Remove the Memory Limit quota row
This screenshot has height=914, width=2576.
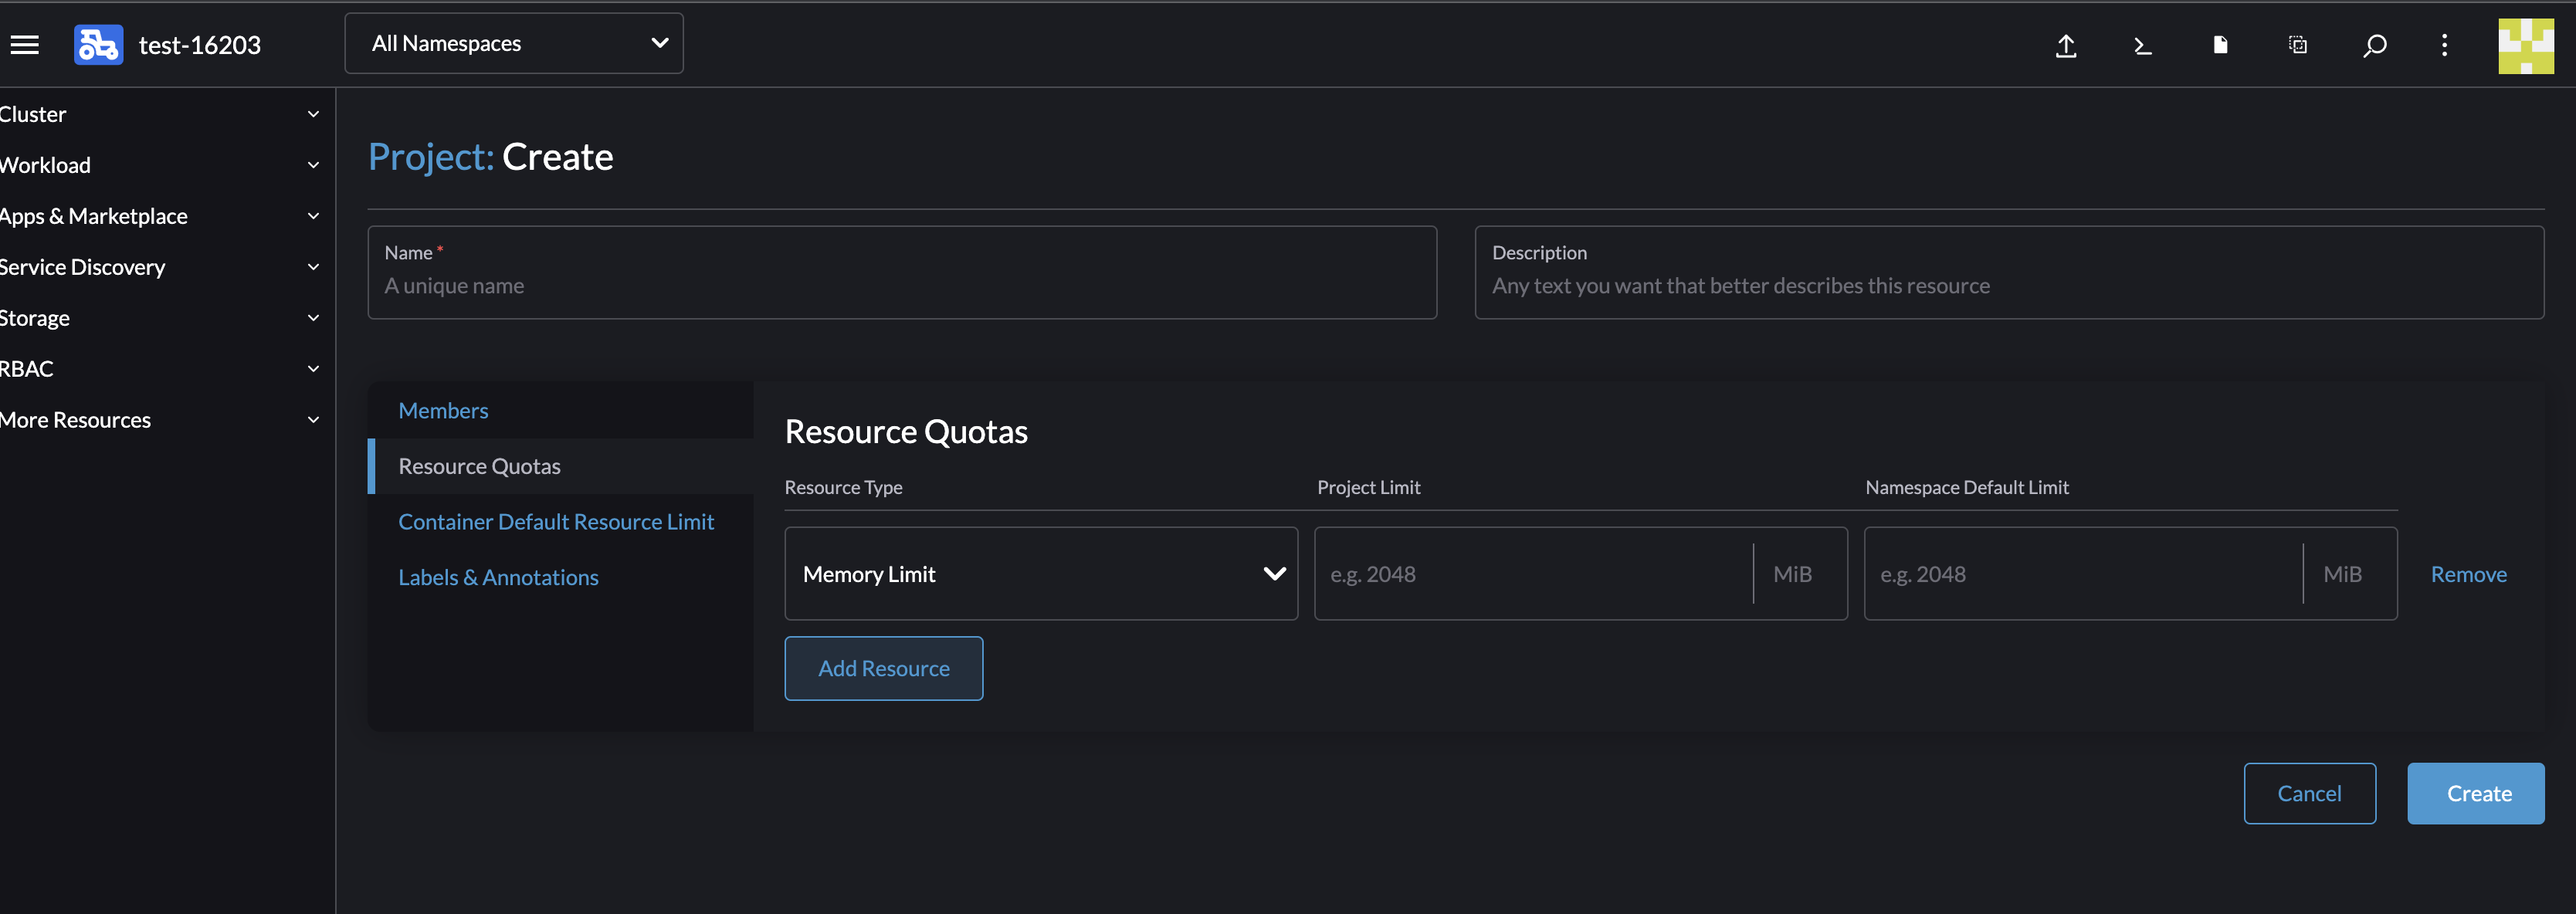click(2469, 573)
